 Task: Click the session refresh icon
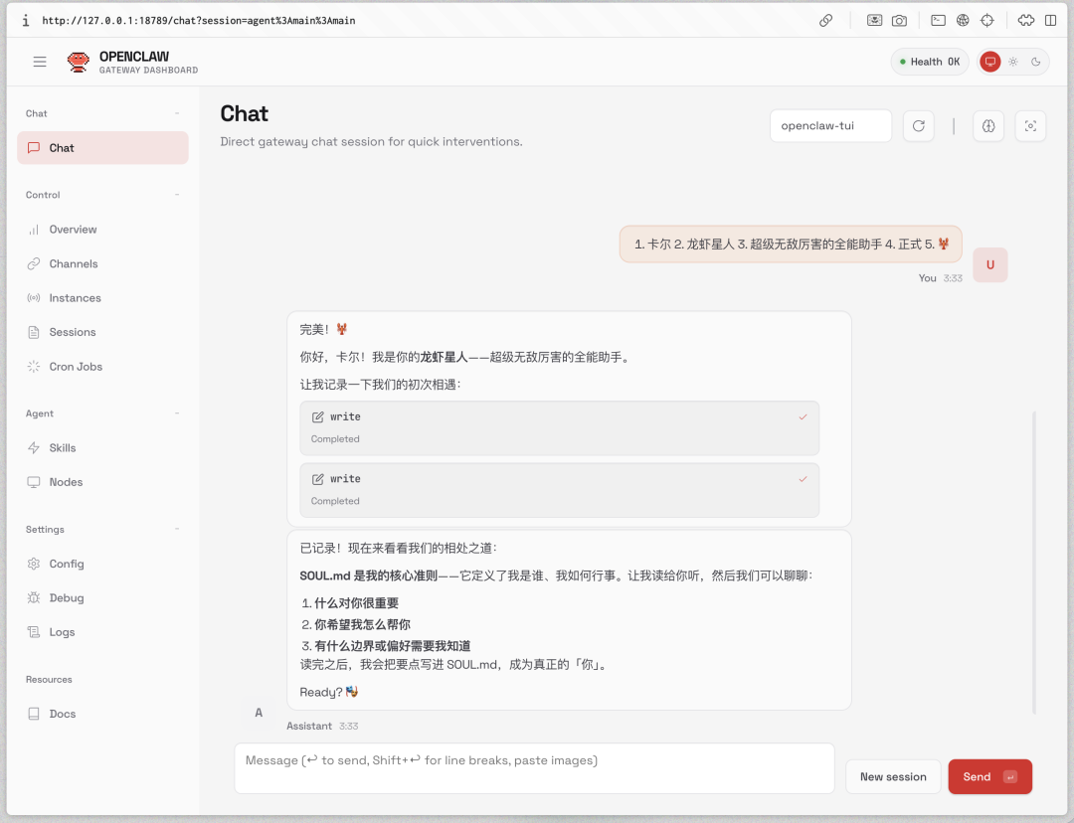click(x=918, y=125)
